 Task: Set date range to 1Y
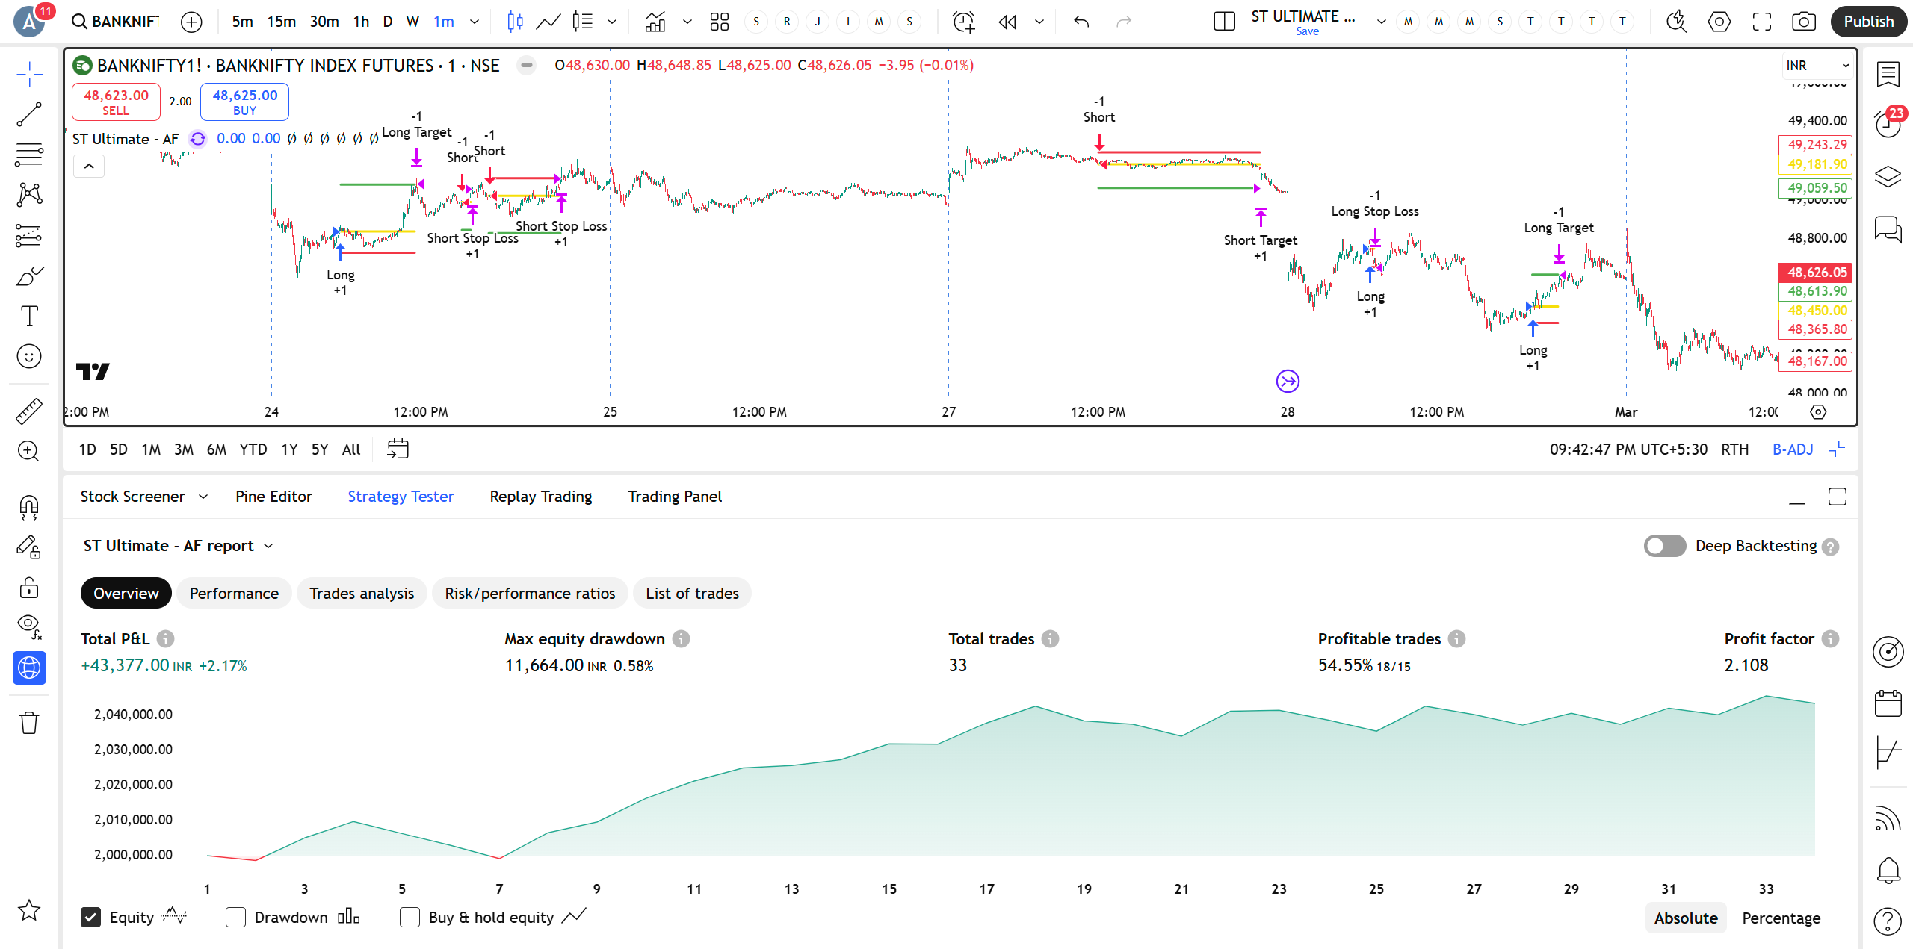pos(289,449)
